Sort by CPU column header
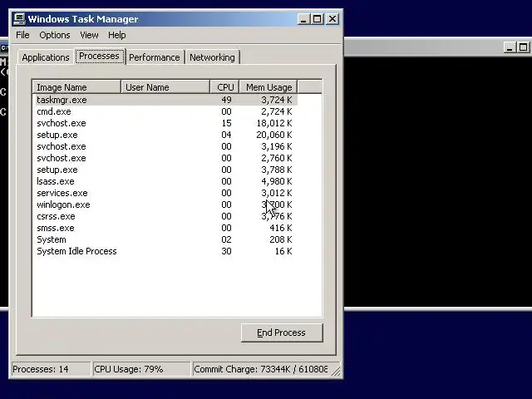This screenshot has width=532, height=399. (x=224, y=87)
